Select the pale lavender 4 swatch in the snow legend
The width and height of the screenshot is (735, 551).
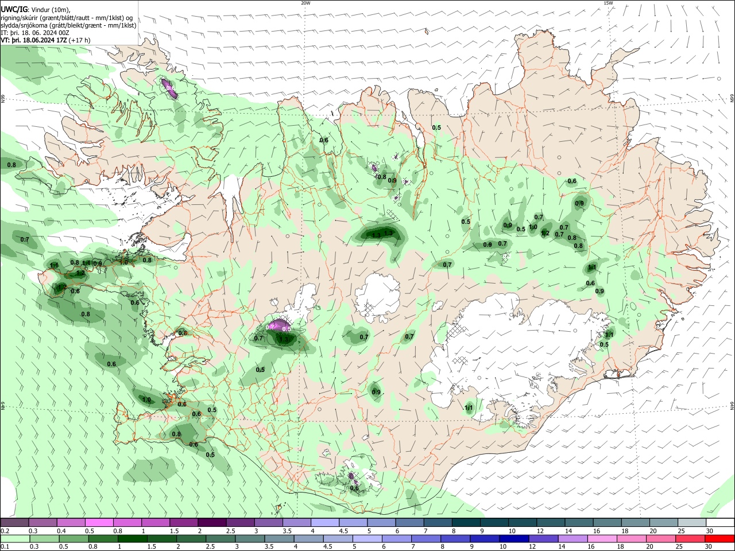pos(325,522)
